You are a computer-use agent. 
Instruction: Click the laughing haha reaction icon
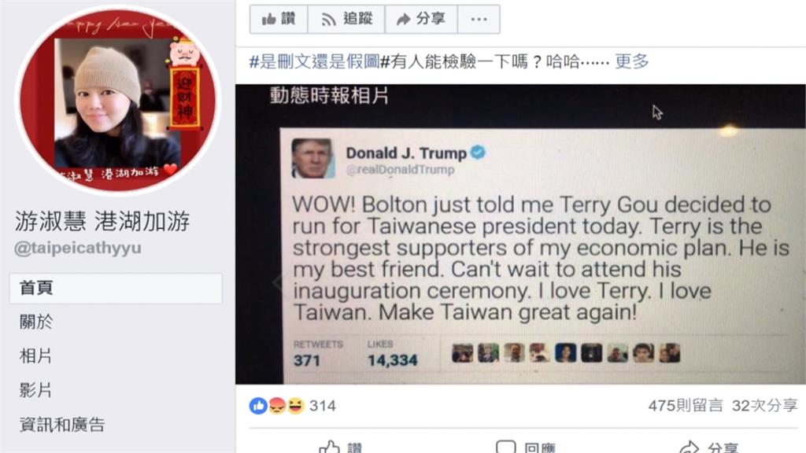pyautogui.click(x=296, y=406)
